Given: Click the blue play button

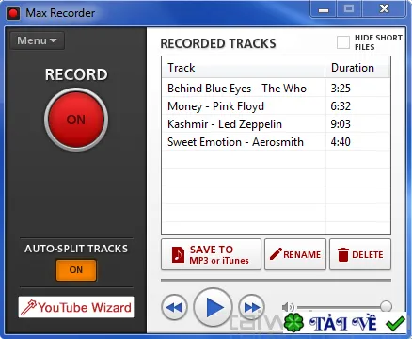Looking at the screenshot, I should tap(214, 307).
